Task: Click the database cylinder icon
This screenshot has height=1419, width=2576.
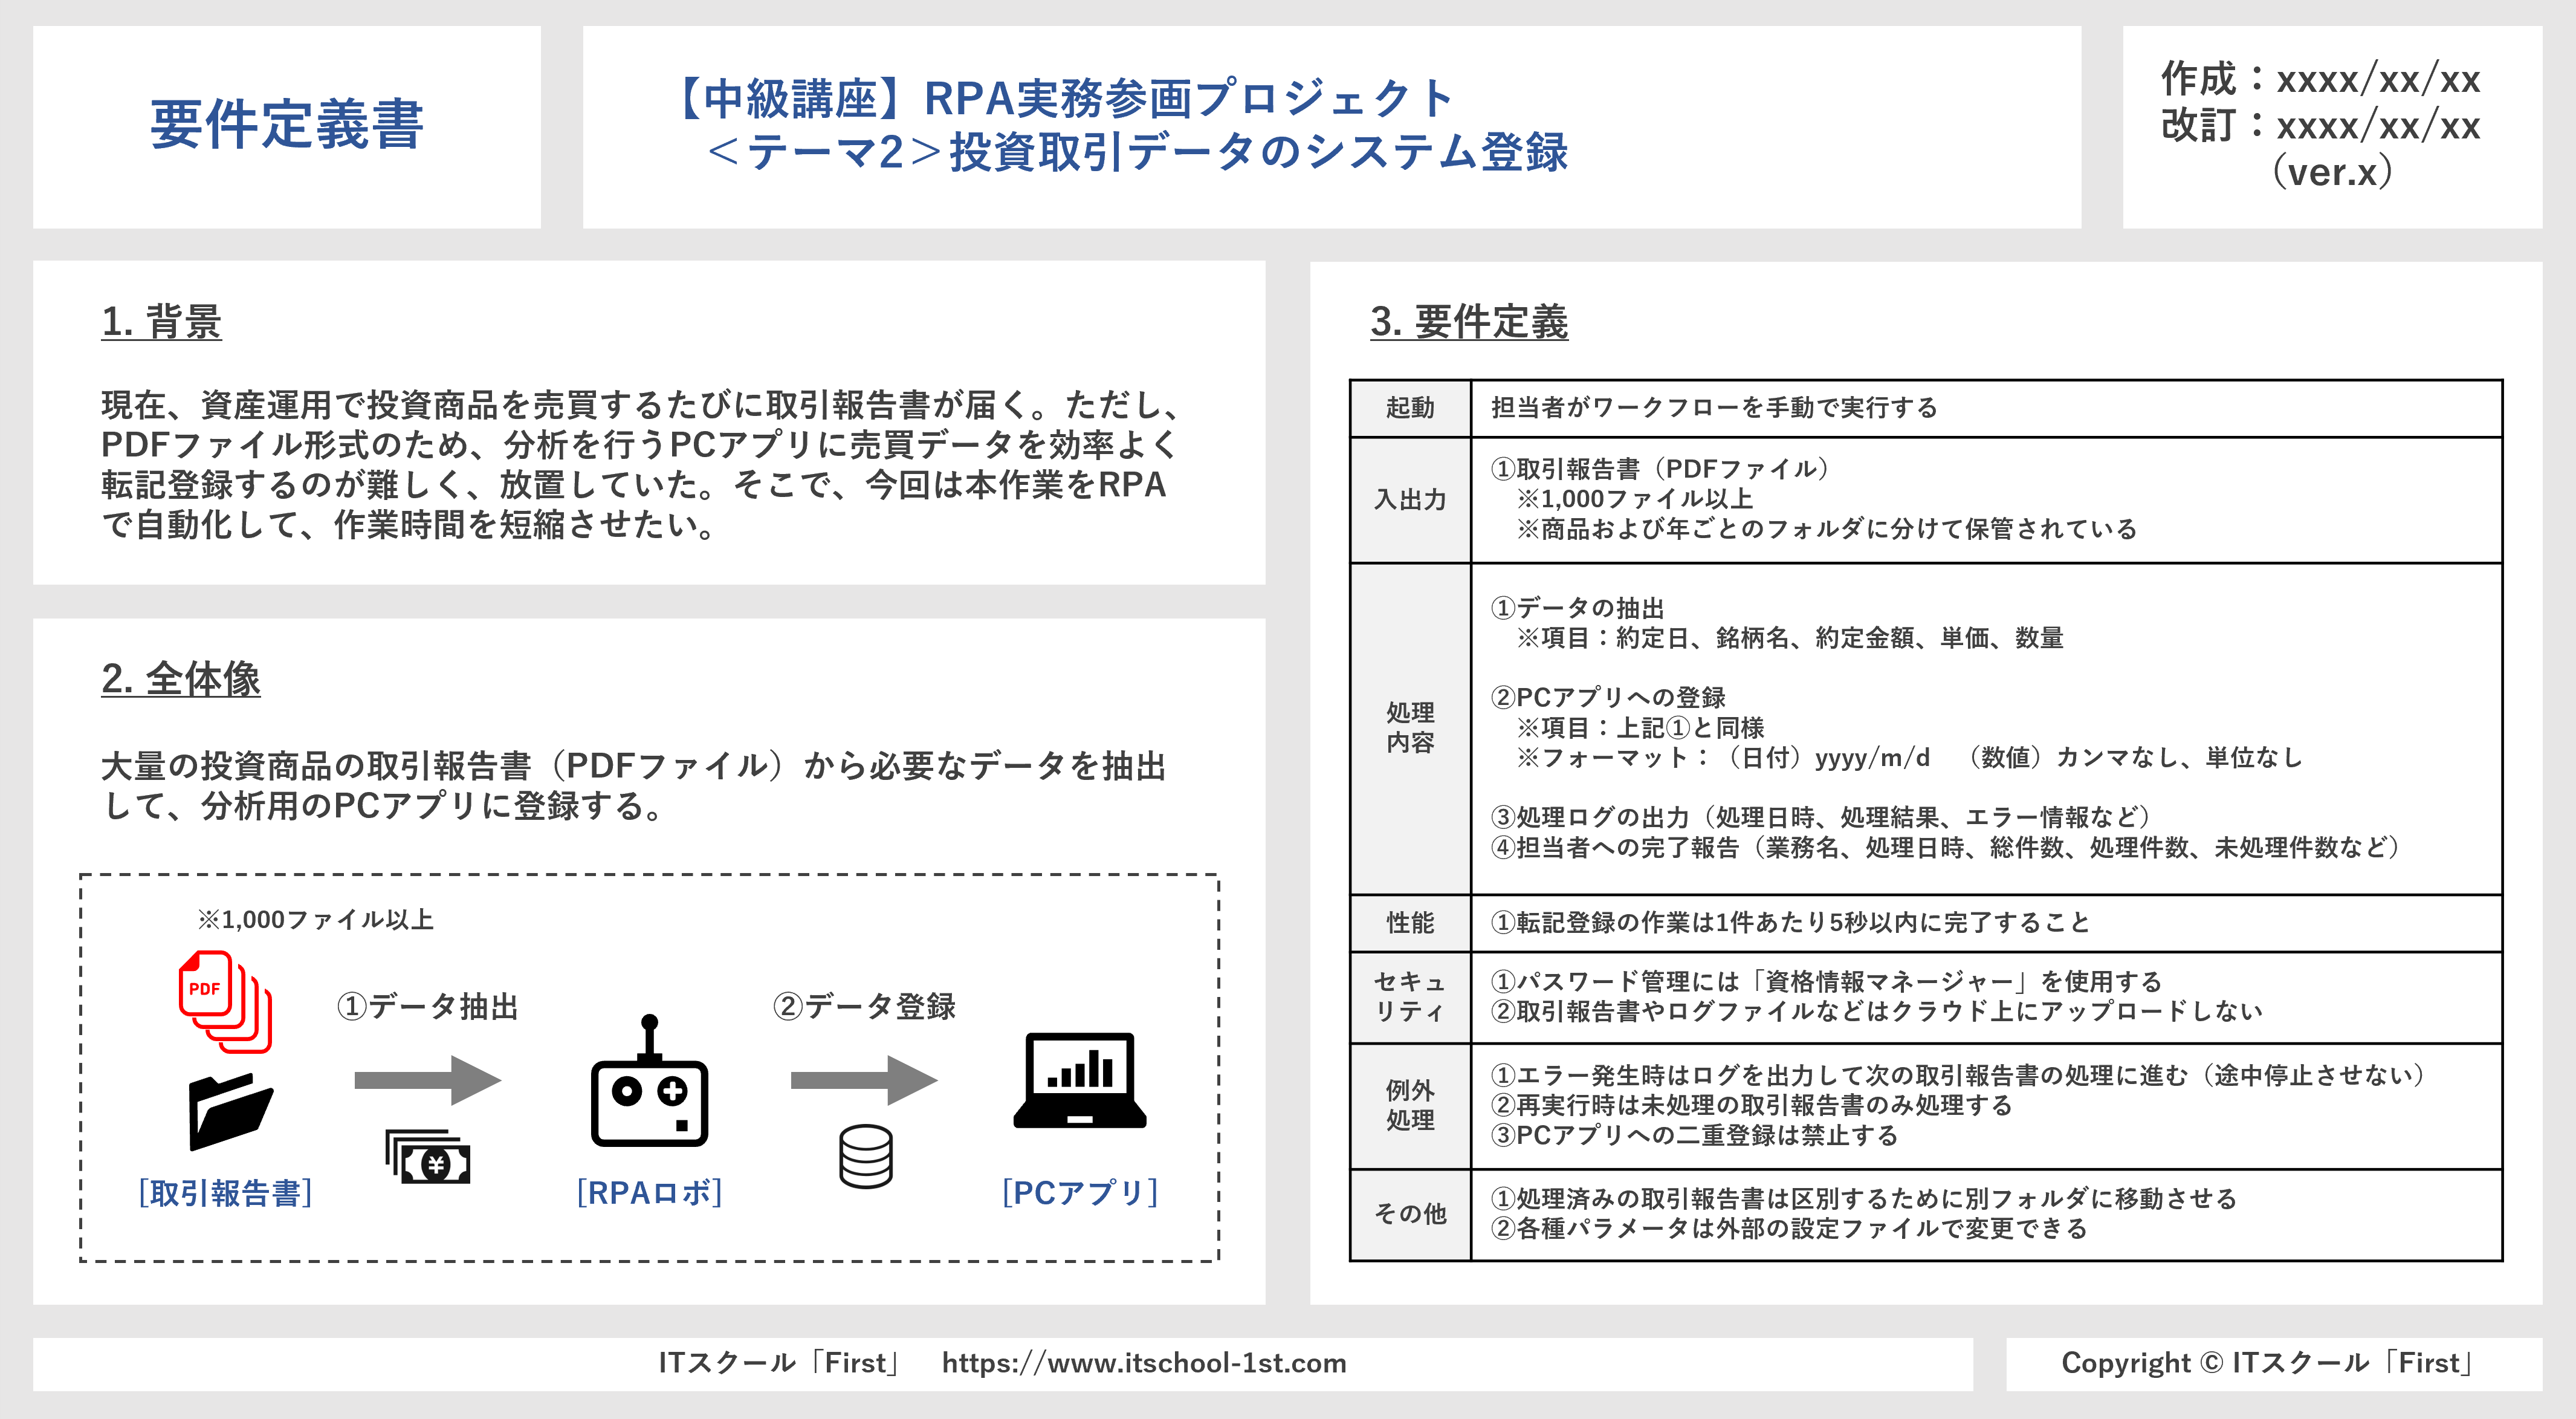Action: click(865, 1157)
